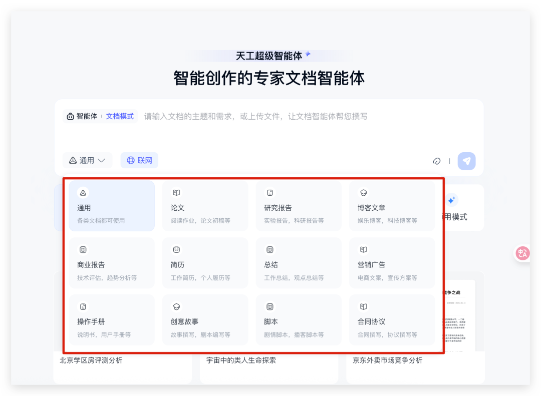Click the book icon on 营销广告 card
The image size is (541, 396).
click(364, 250)
